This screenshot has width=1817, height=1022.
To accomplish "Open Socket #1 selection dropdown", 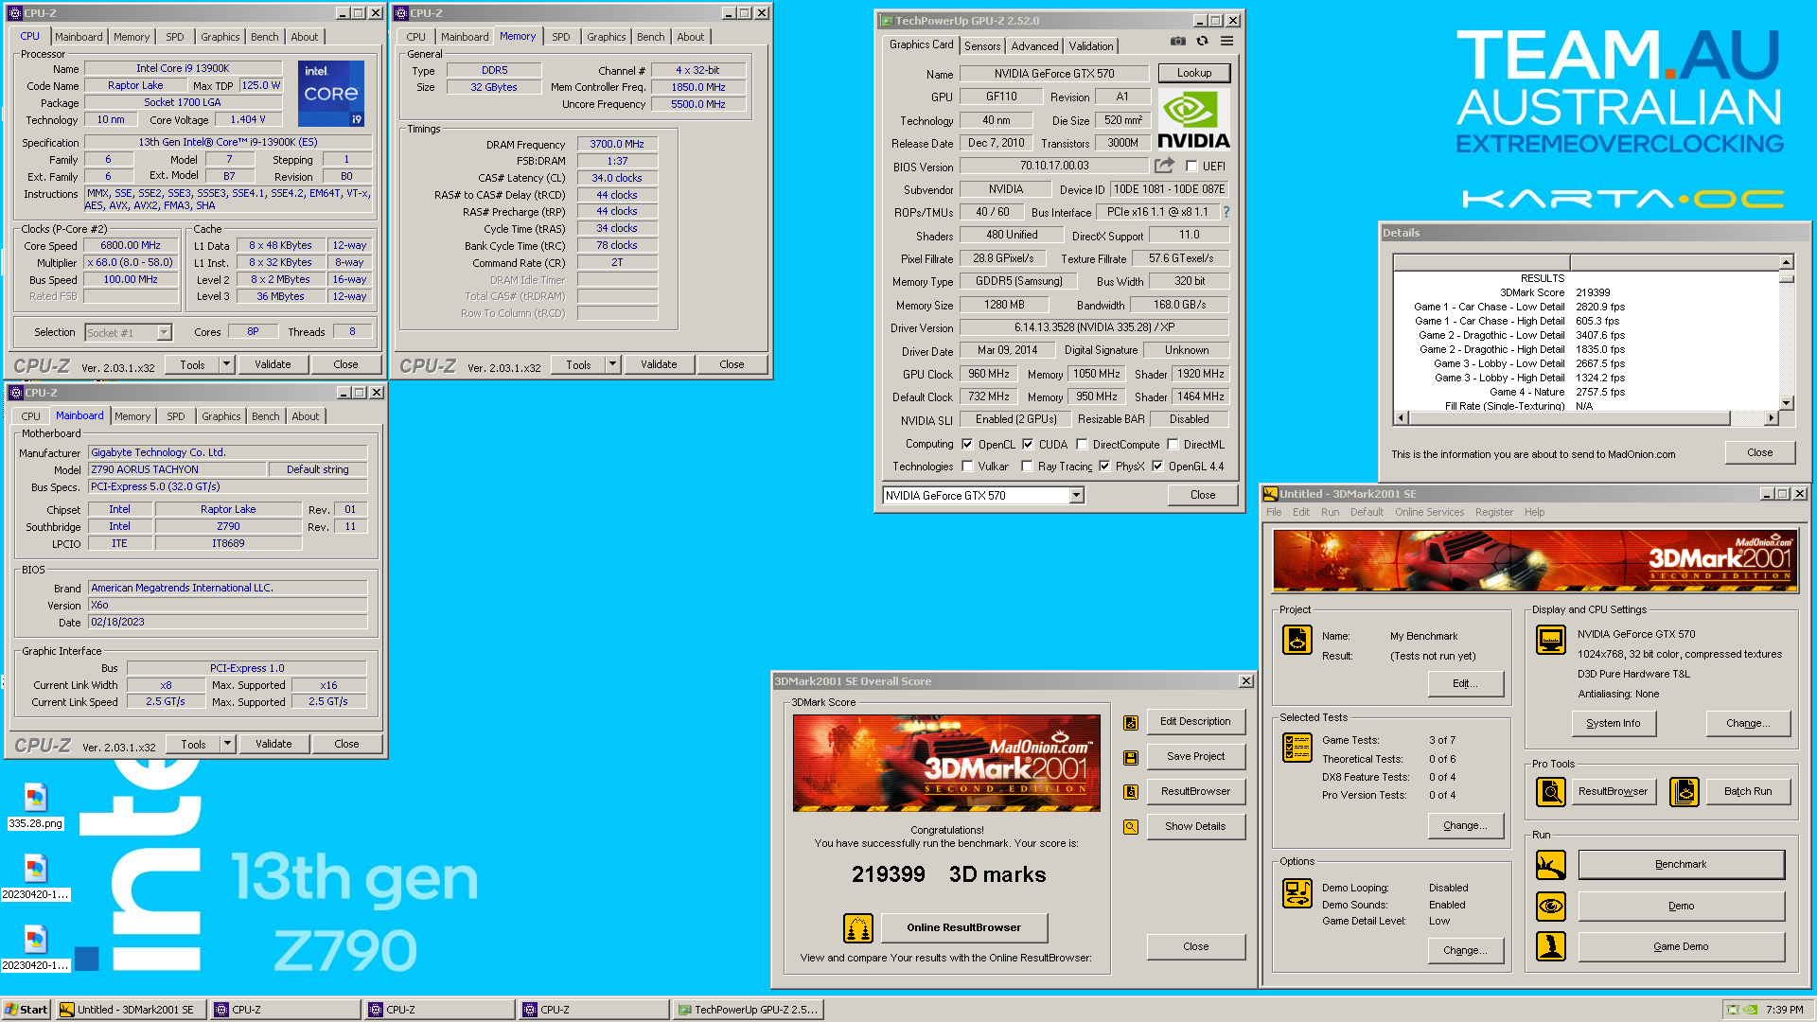I will tap(164, 333).
